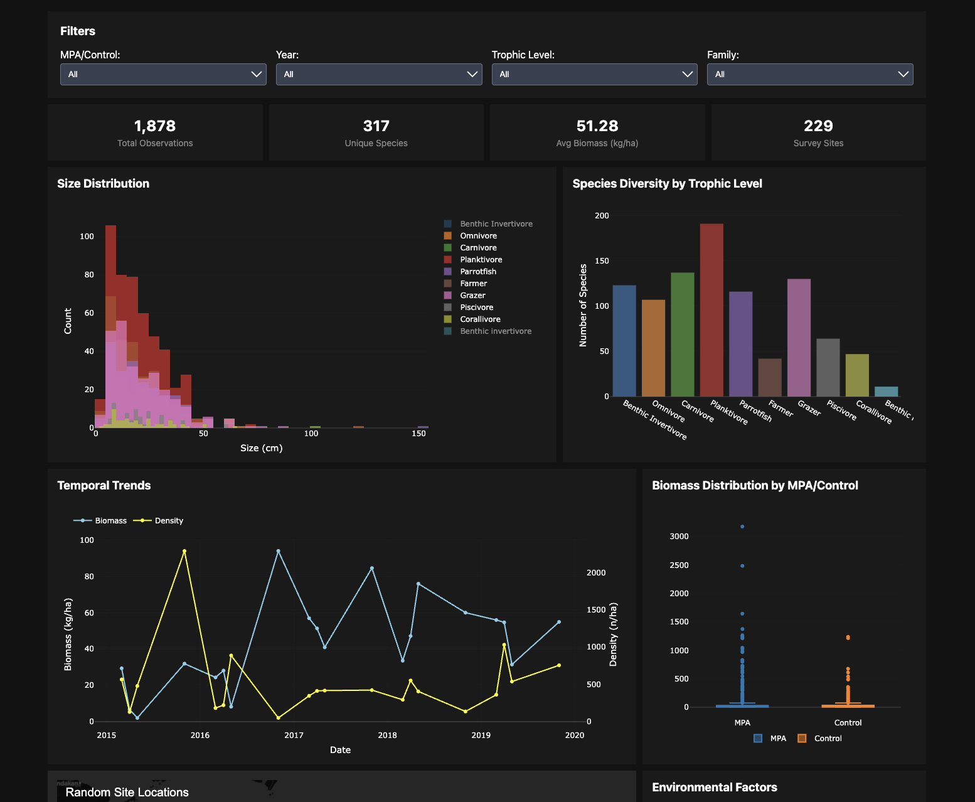Screen dimensions: 975x802
Task: Toggle Parrotfish legend entry
Action: pos(478,272)
